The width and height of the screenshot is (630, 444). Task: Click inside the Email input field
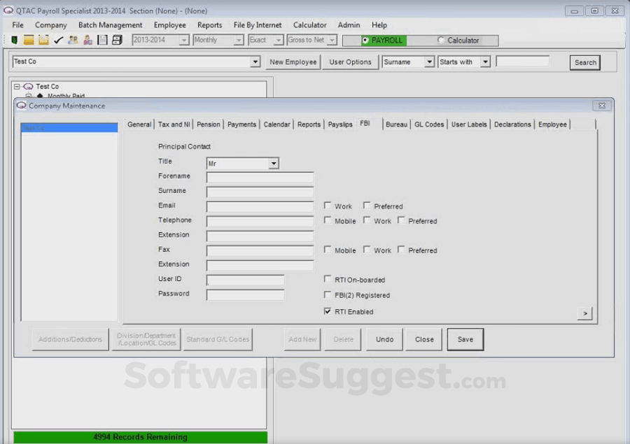(x=259, y=206)
